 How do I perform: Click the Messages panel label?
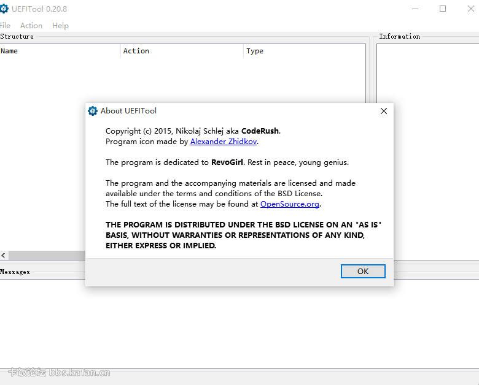(x=15, y=272)
